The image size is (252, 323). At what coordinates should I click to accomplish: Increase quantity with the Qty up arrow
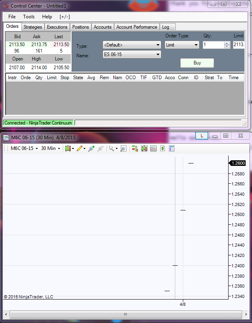coord(227,43)
